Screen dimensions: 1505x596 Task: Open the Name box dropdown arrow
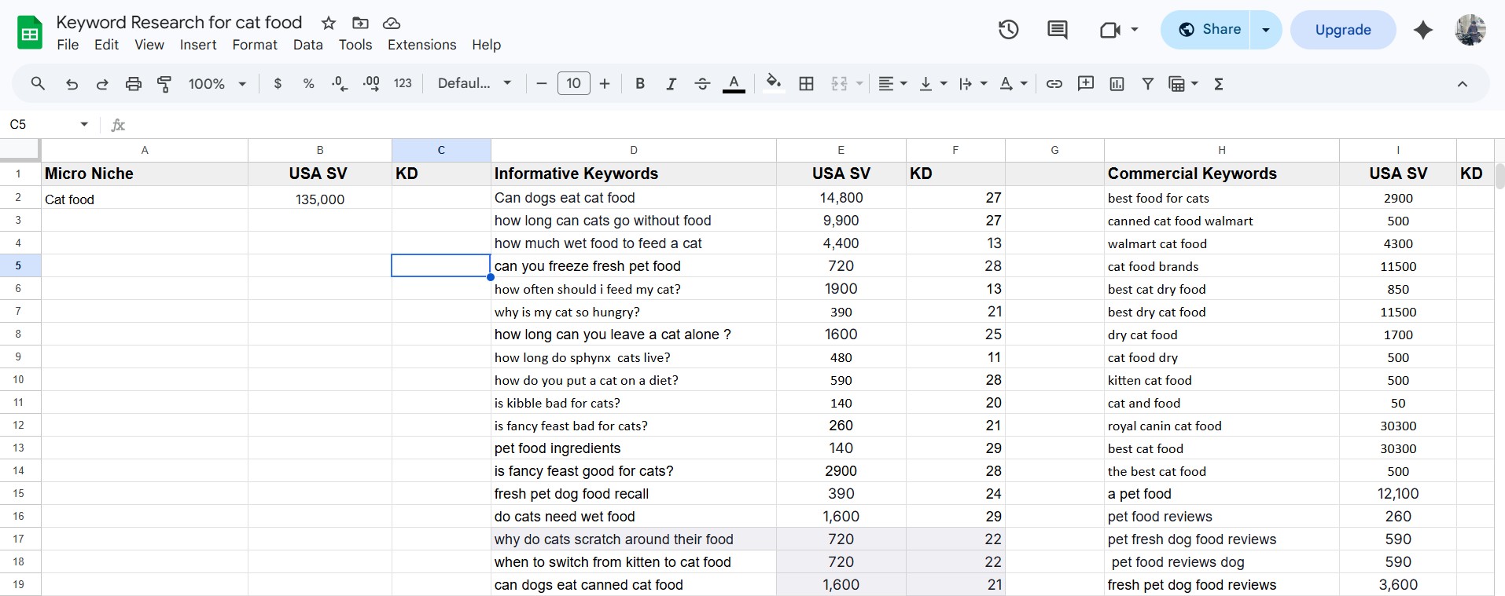(x=84, y=124)
